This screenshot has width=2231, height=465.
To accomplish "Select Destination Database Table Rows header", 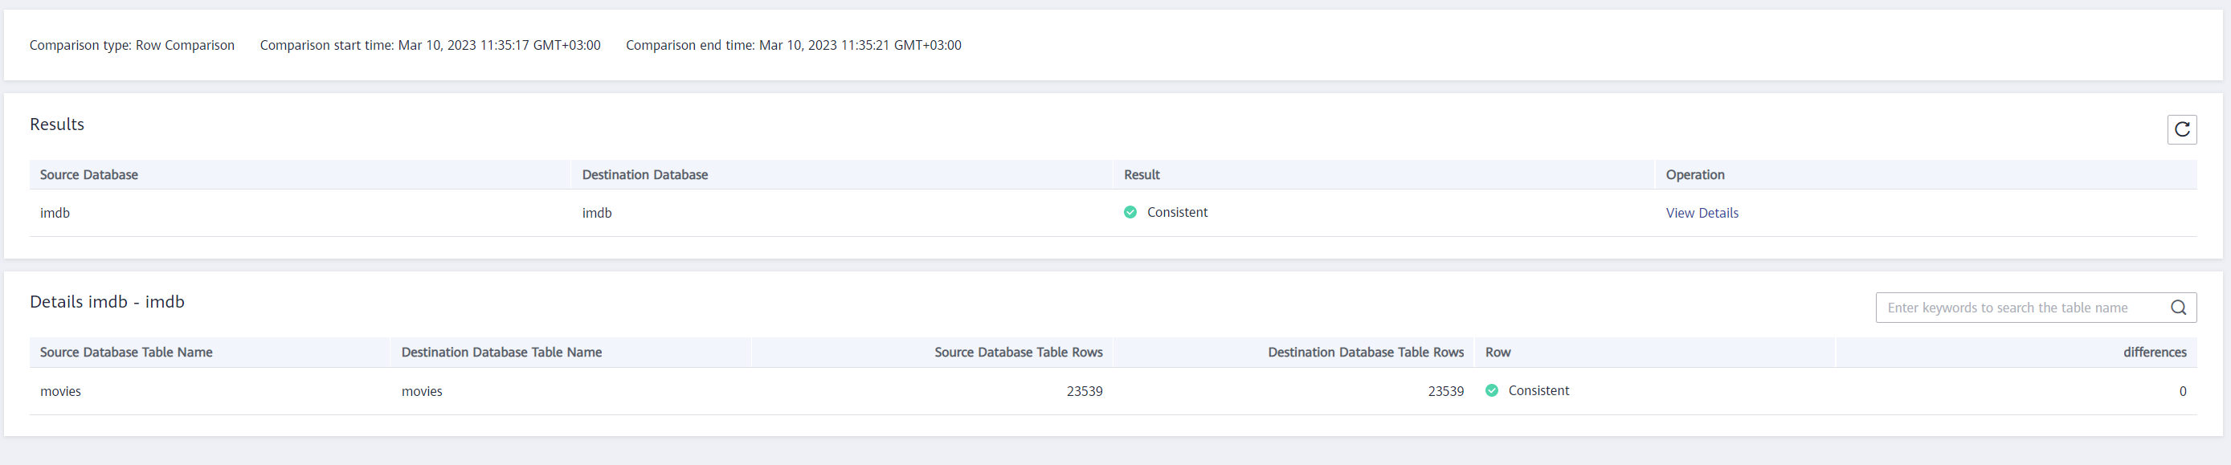I will click(1365, 353).
